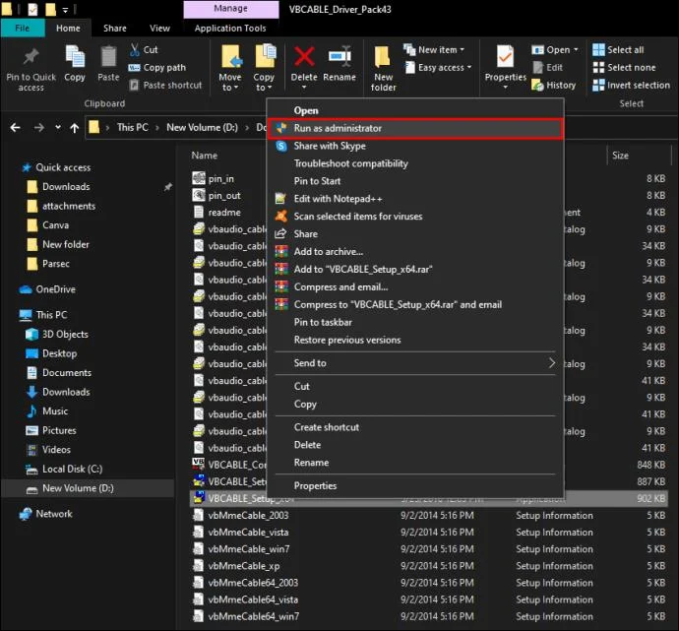
Task: Click Select all in the ribbon
Action: [618, 50]
